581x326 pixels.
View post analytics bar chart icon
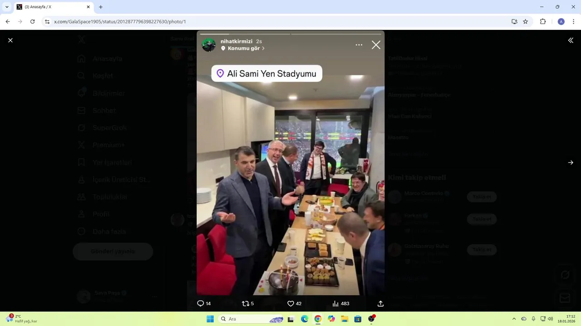click(335, 303)
